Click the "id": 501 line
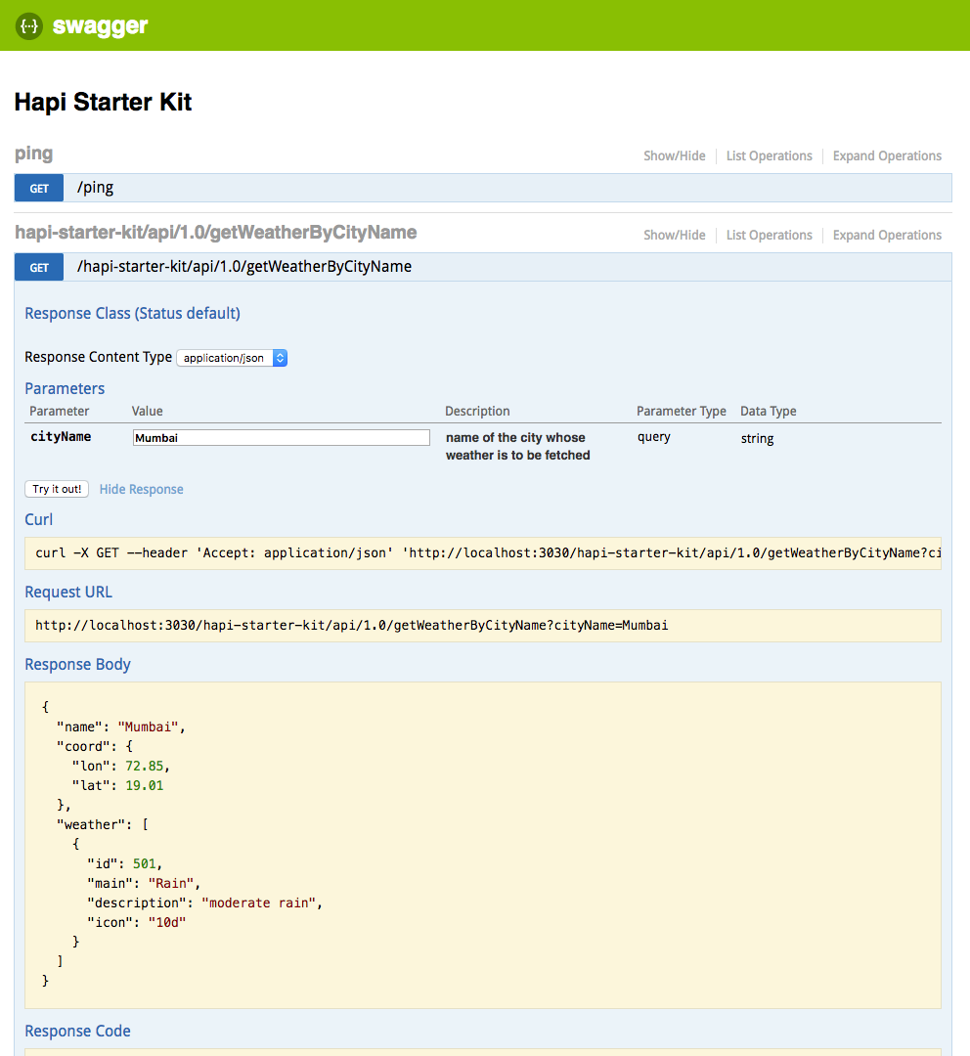The image size is (970, 1056). click(x=124, y=863)
